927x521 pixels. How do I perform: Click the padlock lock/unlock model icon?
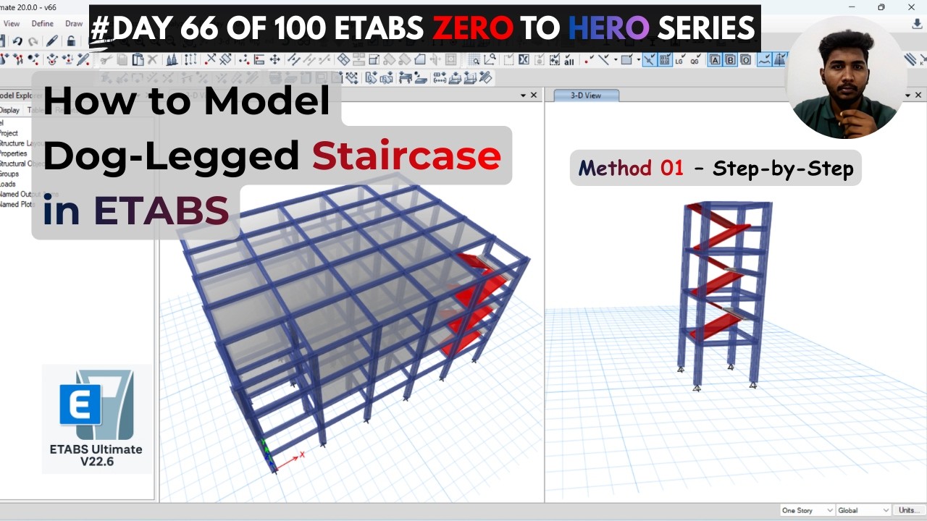(x=71, y=41)
